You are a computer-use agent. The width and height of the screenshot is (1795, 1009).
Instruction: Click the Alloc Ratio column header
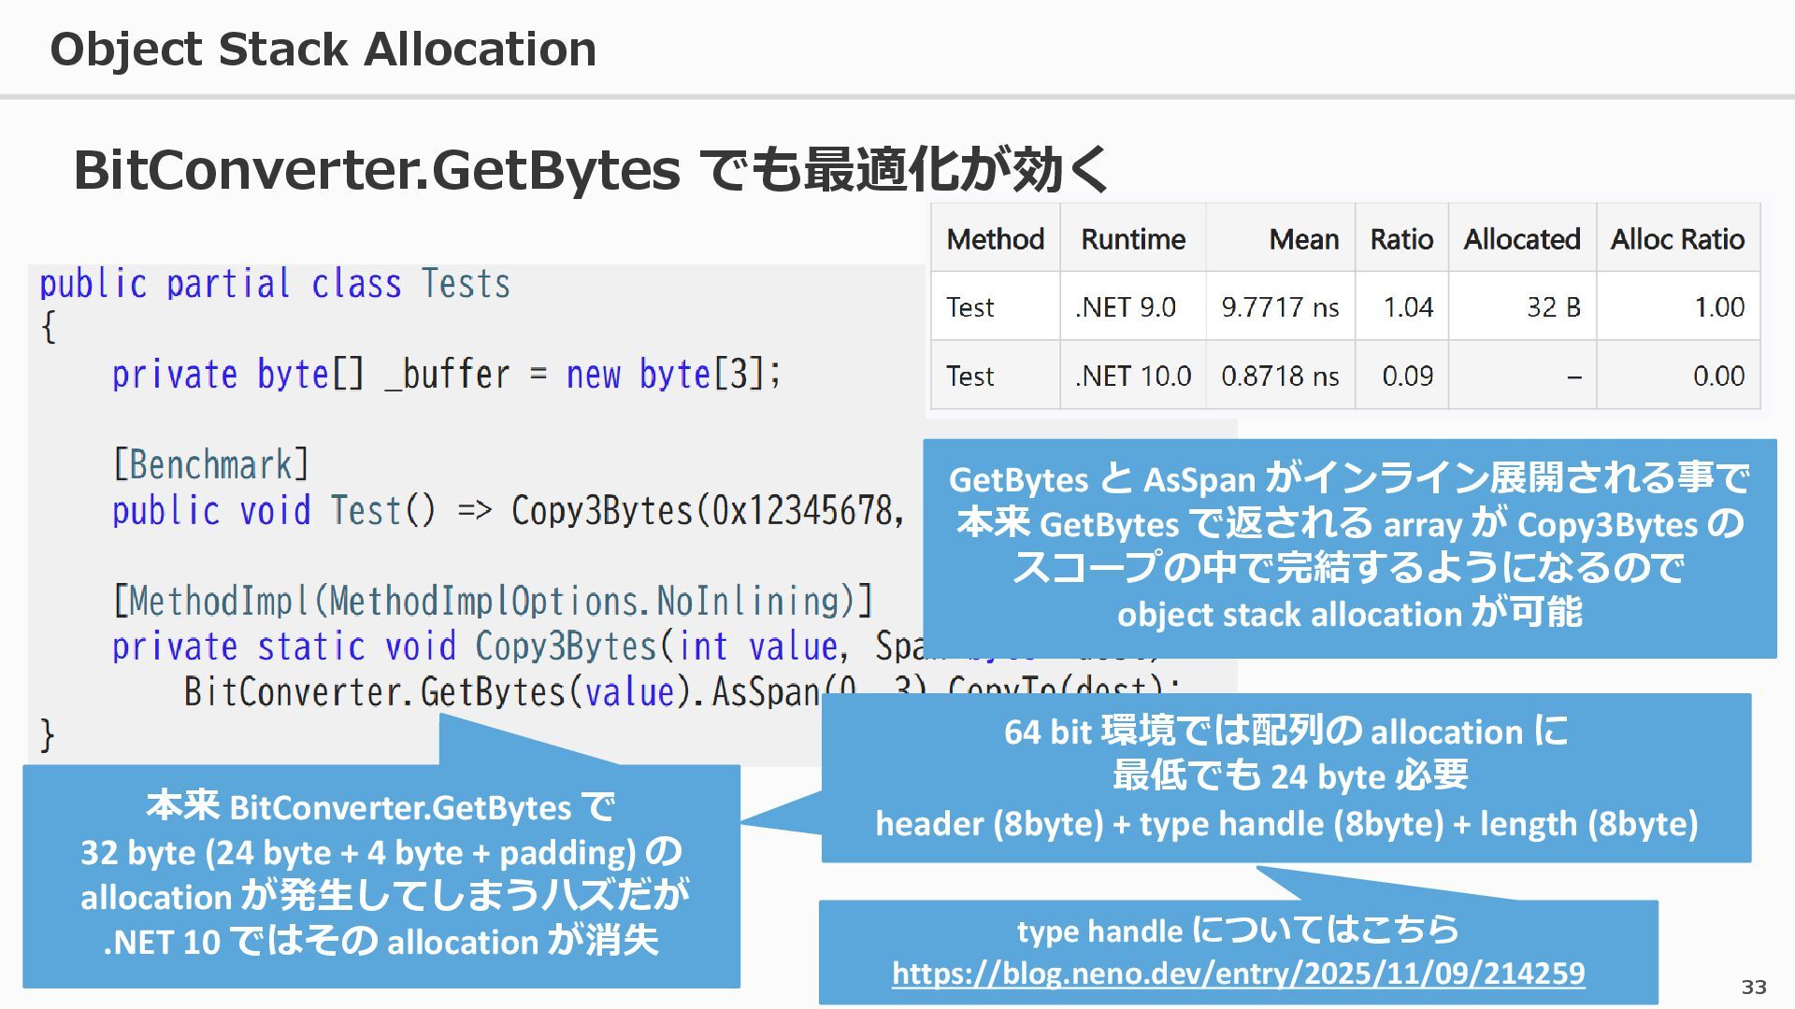1677,239
